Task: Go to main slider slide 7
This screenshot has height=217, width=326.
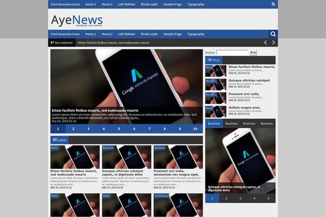Action: [149, 129]
